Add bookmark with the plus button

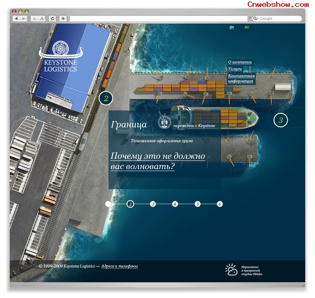click(63, 19)
